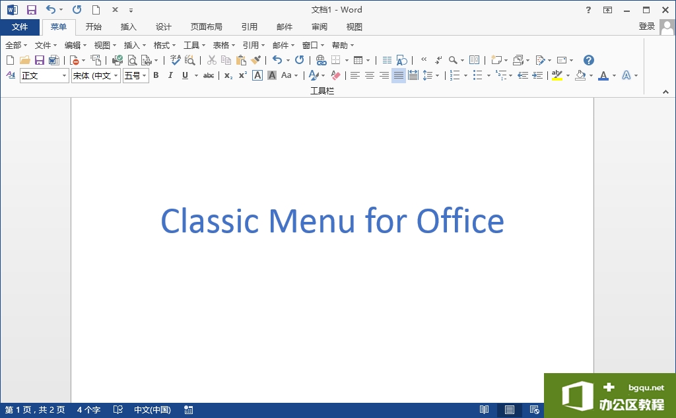Open Print Preview magnifier page icon
The image size is (676, 418).
[132, 60]
